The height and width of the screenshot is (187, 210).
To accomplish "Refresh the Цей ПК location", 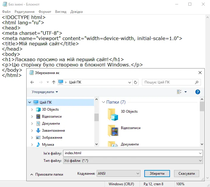I will 136,82.
